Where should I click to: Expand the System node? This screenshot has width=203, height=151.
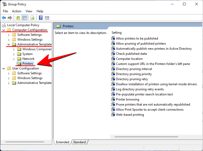coord(14,54)
